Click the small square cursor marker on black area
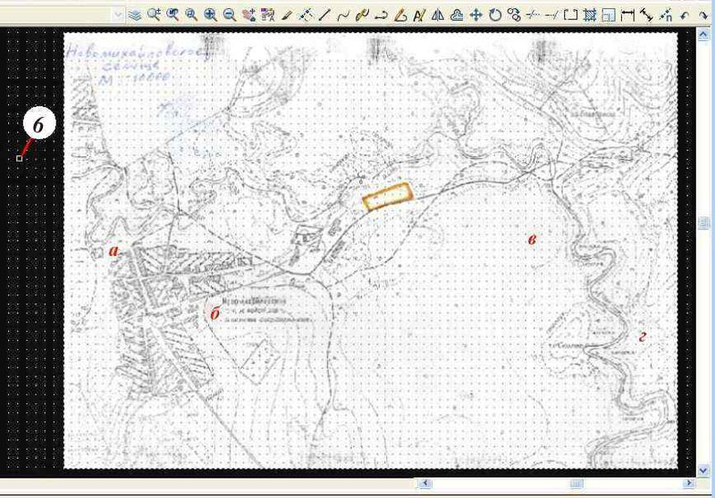Image resolution: width=715 pixels, height=498 pixels. click(19, 158)
